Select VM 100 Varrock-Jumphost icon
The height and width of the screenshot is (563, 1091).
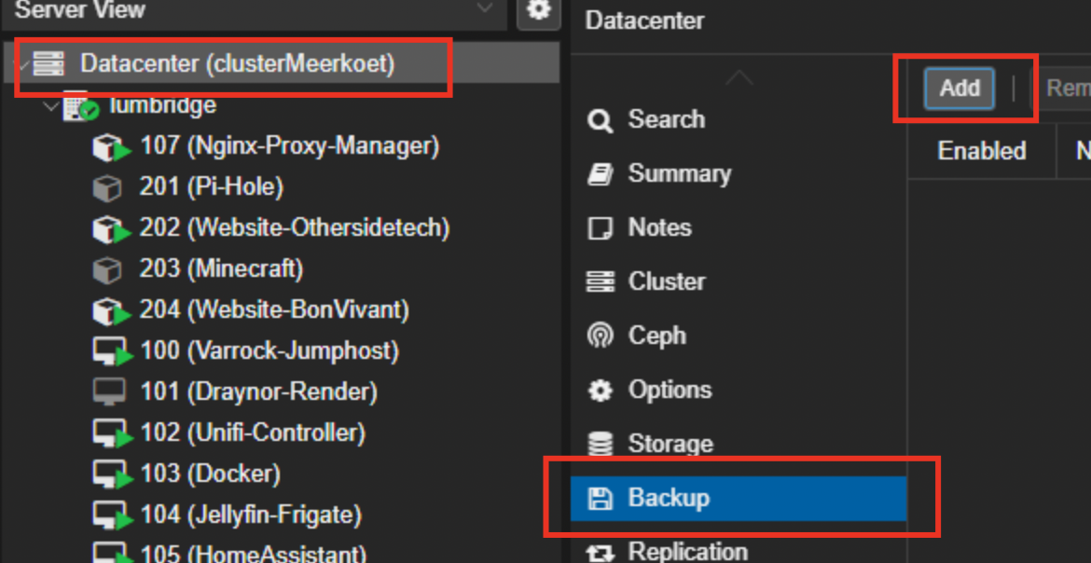coord(111,351)
